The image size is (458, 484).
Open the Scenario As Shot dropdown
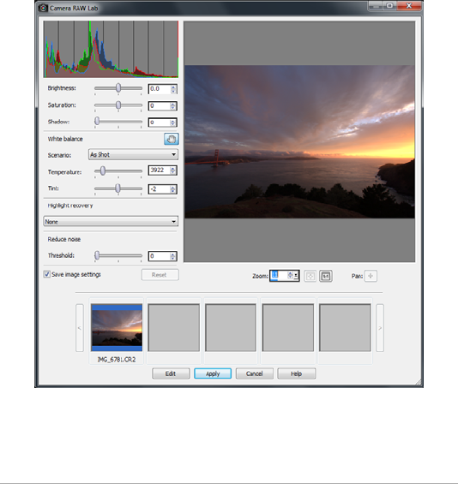click(x=133, y=155)
